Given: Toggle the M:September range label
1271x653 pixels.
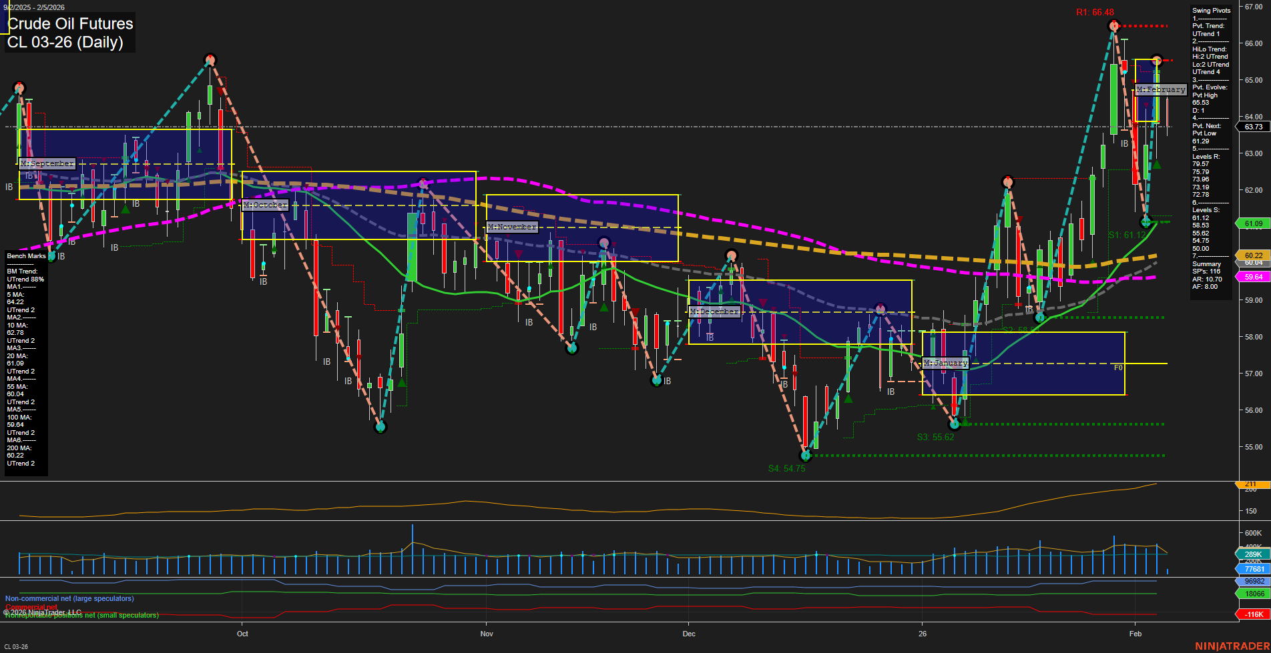Looking at the screenshot, I should pos(47,163).
